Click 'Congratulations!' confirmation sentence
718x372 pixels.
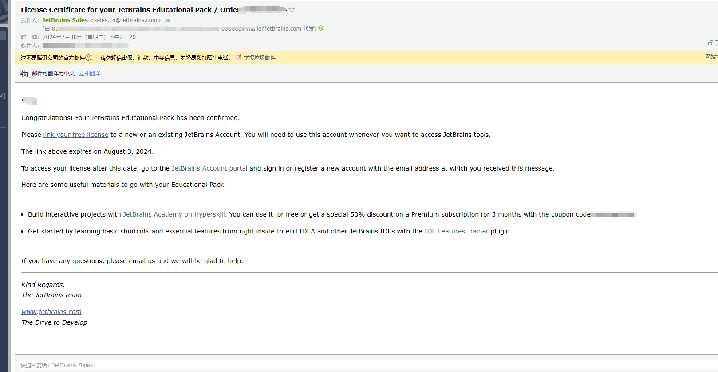tap(130, 118)
